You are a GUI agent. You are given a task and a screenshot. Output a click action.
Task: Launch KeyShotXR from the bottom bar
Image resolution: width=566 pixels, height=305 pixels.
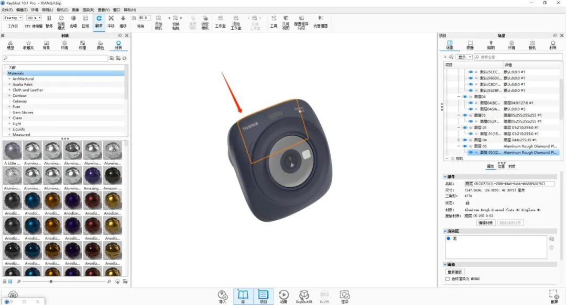click(304, 297)
